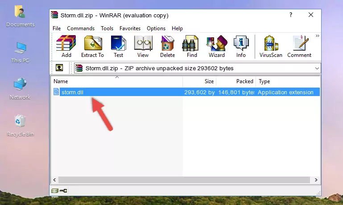
Task: Click the storm.dll file icon
Action: click(56, 92)
